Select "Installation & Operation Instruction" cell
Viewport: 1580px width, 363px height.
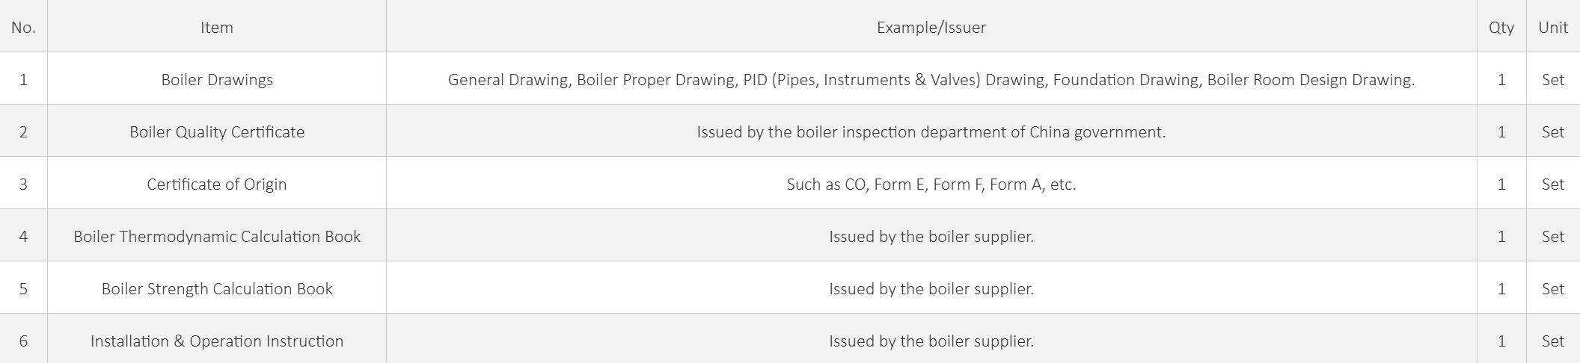[217, 341]
